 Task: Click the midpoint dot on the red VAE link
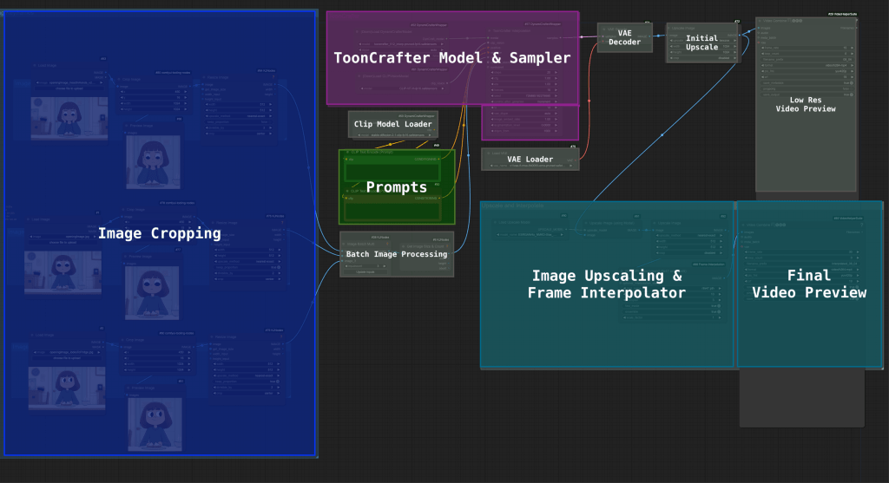coord(590,101)
